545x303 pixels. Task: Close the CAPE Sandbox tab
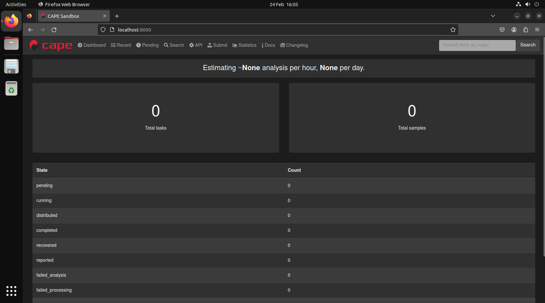(x=105, y=16)
